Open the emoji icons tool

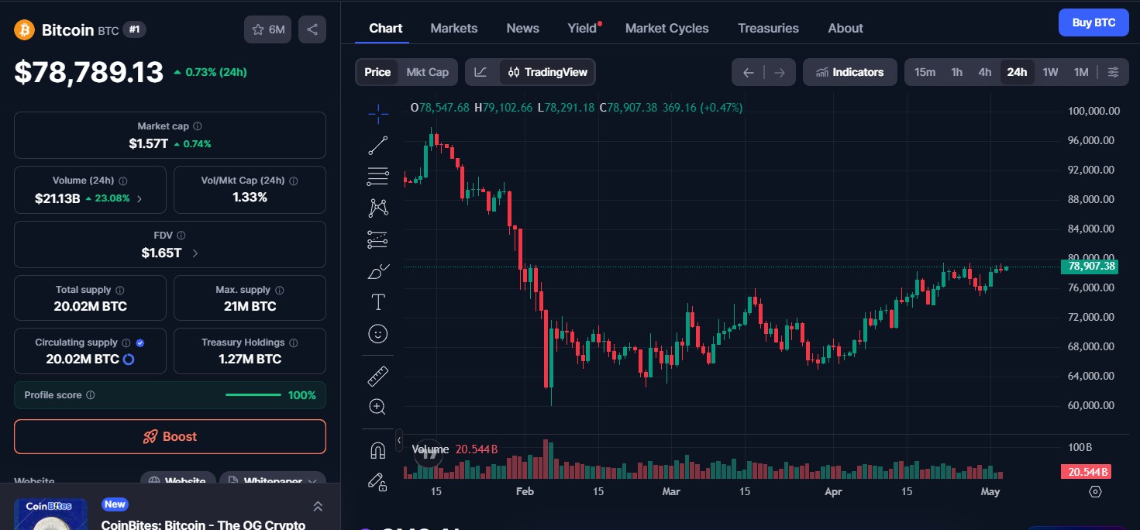(378, 333)
